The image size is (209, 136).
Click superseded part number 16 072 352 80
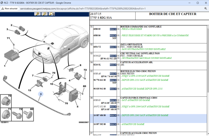(99, 106)
